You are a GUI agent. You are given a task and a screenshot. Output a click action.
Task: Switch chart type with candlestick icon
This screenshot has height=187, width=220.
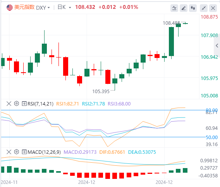pos(193,8)
